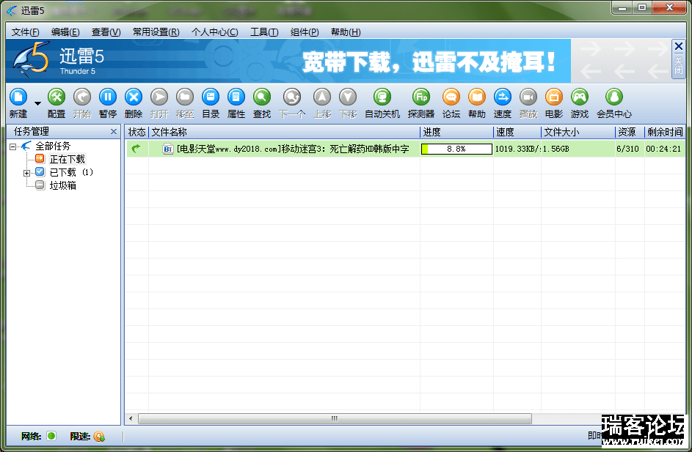
Task: Click the 00:24:21 remaining time cell
Action: pyautogui.click(x=663, y=149)
